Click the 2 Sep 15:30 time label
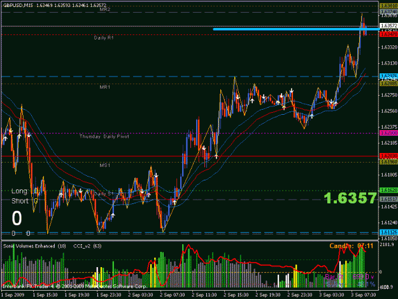 (236, 295)
